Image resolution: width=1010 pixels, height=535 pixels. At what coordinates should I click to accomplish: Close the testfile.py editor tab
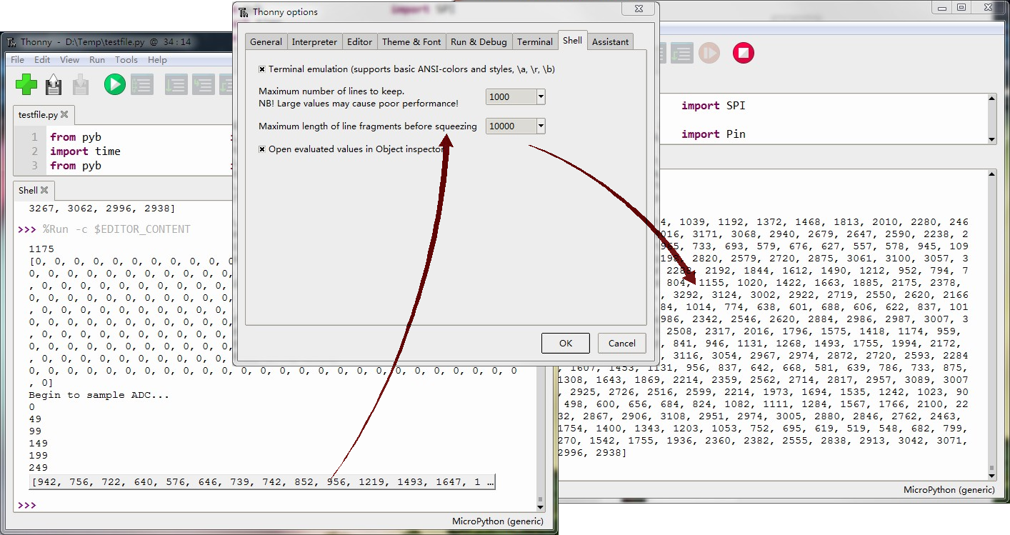[64, 114]
